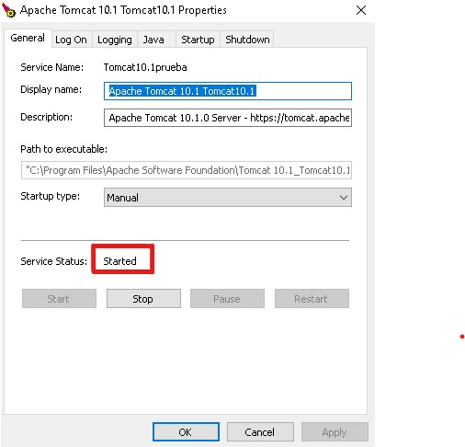Open the Startup tab

click(198, 40)
